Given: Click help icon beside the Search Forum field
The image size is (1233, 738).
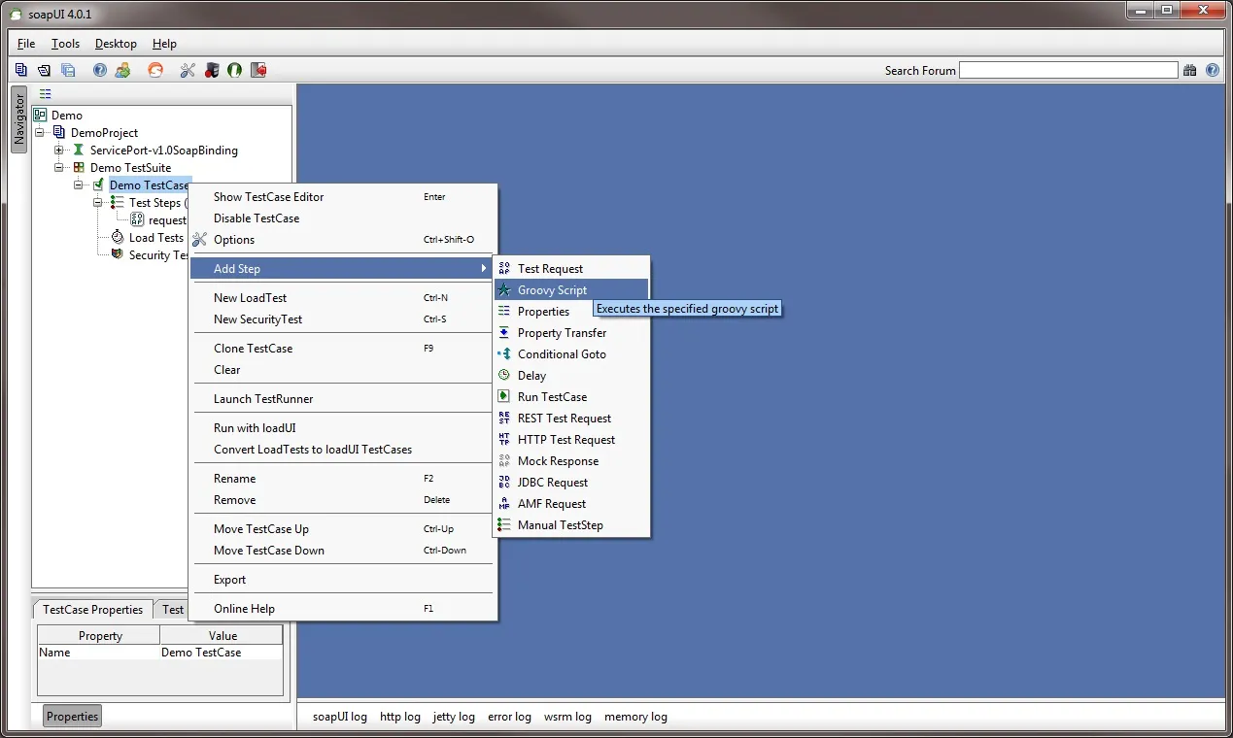Looking at the screenshot, I should [x=1213, y=70].
